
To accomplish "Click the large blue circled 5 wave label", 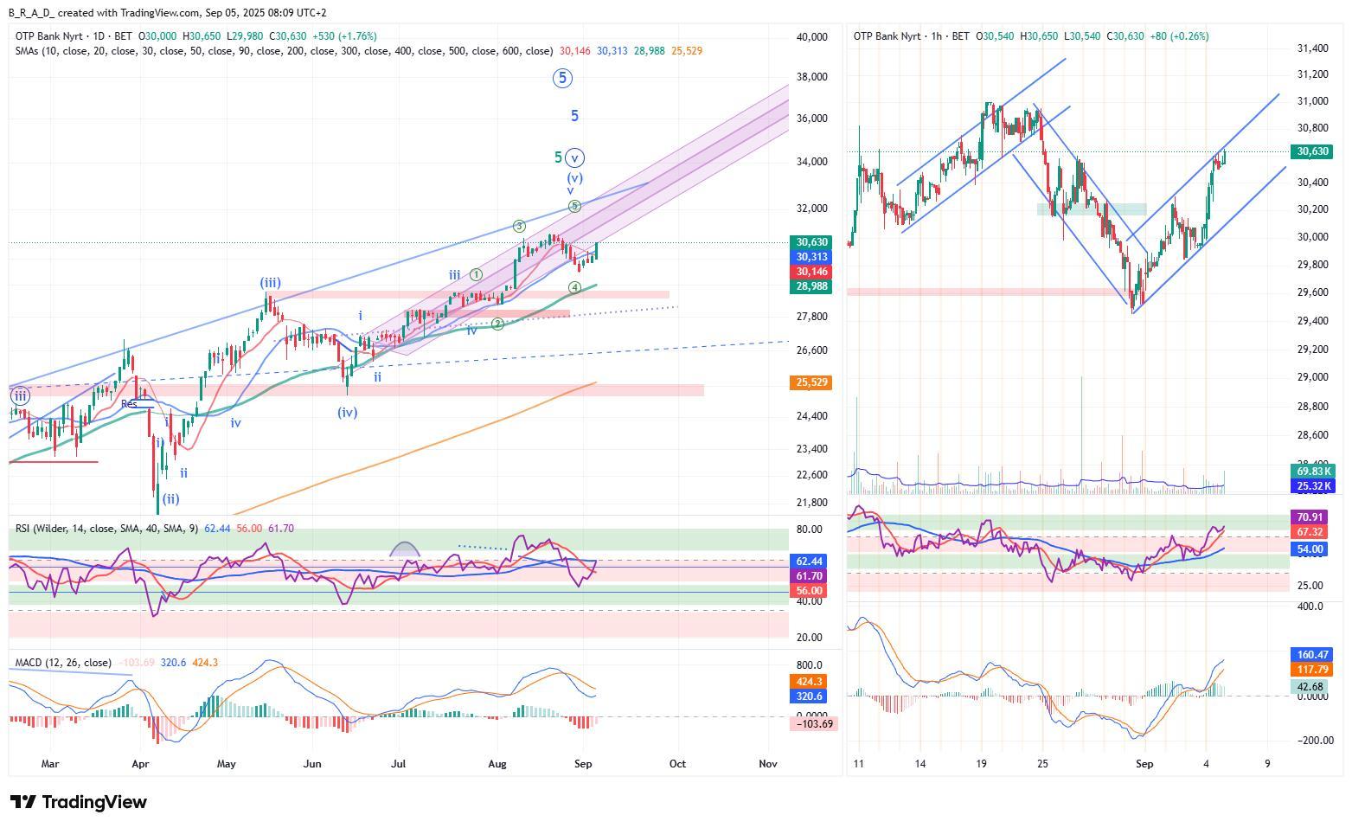I will [562, 79].
